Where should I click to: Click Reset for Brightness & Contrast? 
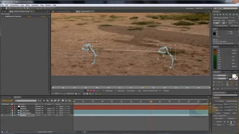pos(30,16)
